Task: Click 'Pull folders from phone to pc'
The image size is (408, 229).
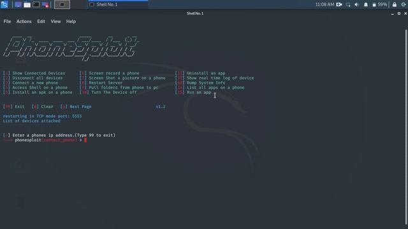Action: (x=124, y=88)
